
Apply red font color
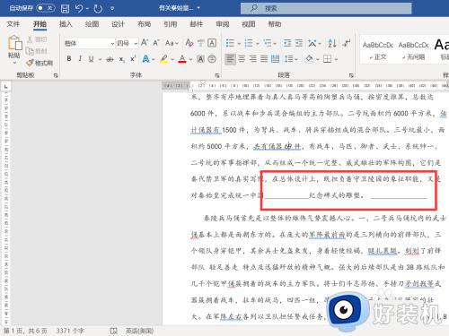point(182,59)
